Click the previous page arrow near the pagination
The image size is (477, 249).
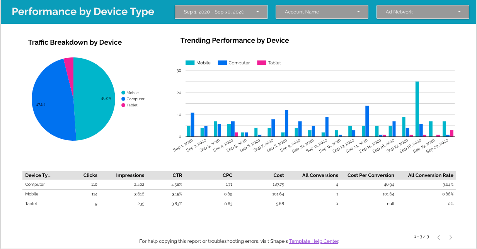[438, 237]
